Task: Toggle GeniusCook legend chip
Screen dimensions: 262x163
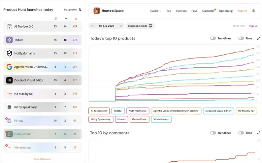Action: 140,119
